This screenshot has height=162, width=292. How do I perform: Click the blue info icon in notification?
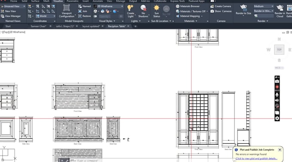pyautogui.click(x=236, y=150)
